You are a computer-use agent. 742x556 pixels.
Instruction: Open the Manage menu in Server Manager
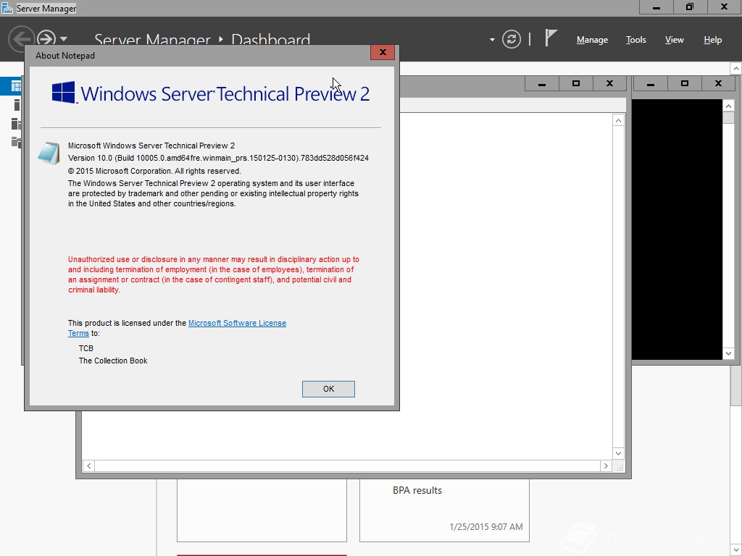592,40
